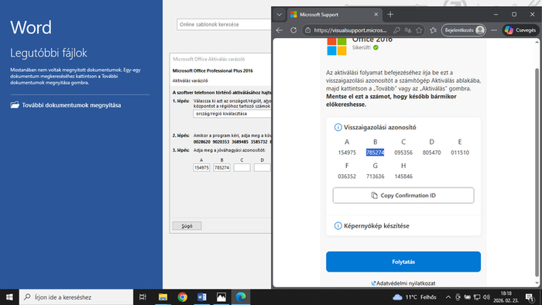Open File Explorer from the taskbar

coord(163,297)
